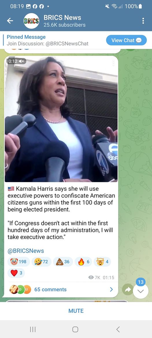
Task: Toggle the laughing emoji reaction 72
Action: (41, 262)
